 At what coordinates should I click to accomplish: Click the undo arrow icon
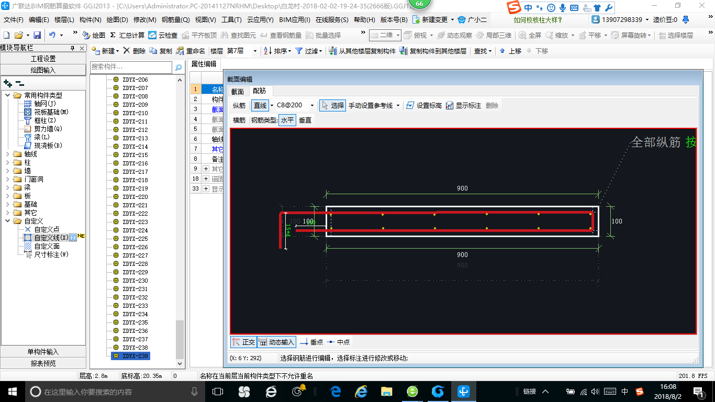pyautogui.click(x=52, y=35)
